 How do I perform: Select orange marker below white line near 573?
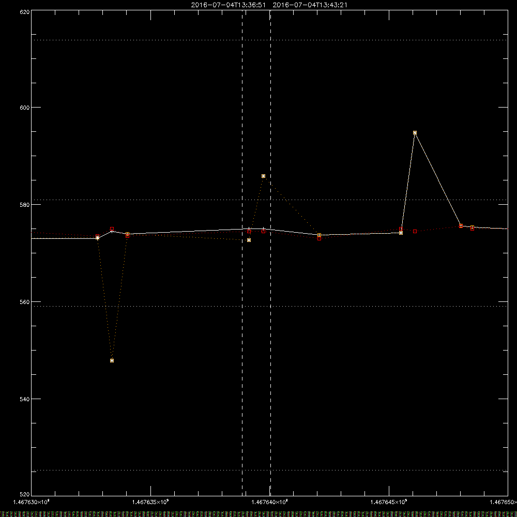pyautogui.click(x=249, y=240)
